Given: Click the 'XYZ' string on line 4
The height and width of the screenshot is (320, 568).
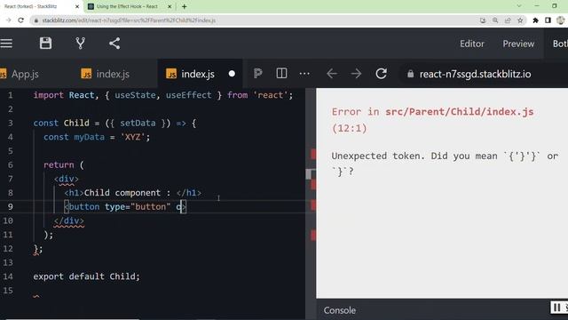Looking at the screenshot, I should [x=132, y=137].
